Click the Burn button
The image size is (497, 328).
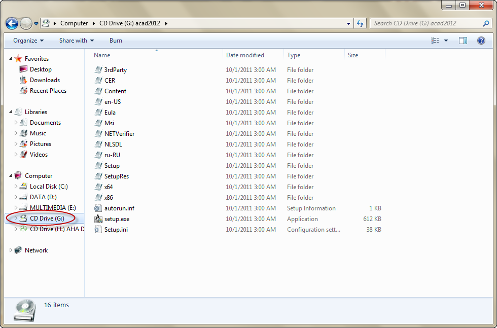click(x=116, y=41)
